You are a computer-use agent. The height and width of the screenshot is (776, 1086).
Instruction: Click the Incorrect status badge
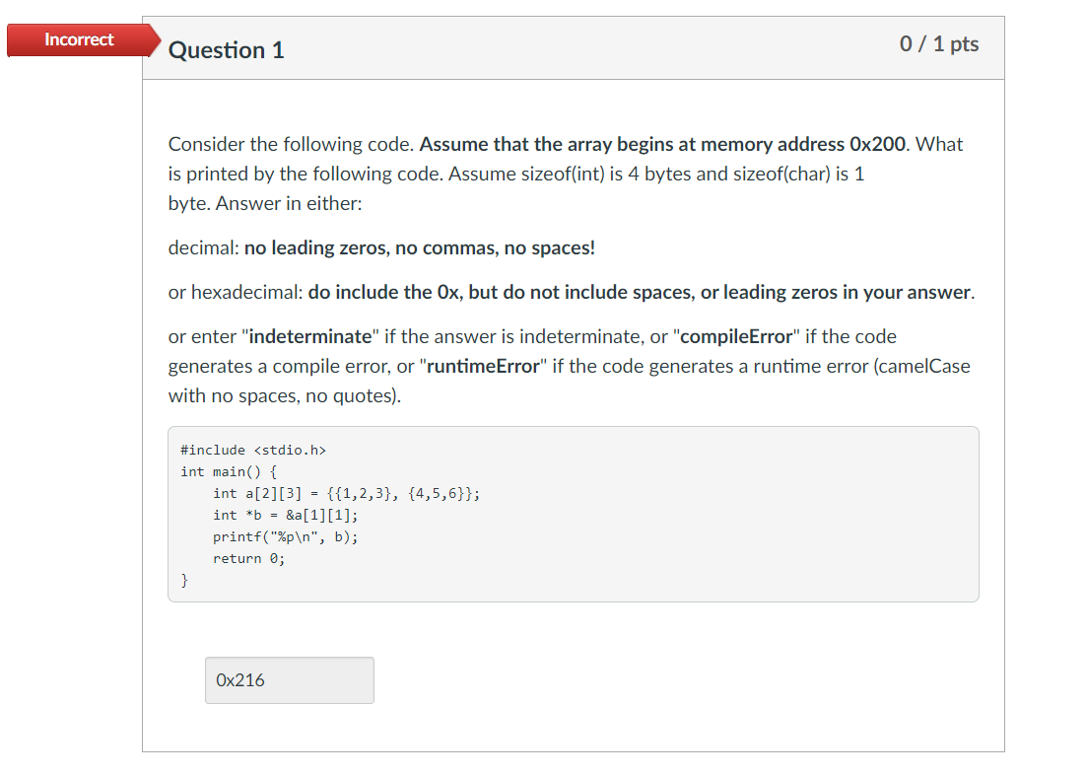(79, 39)
